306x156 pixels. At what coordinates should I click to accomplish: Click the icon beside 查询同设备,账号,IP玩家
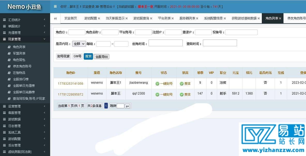(x=9, y=99)
